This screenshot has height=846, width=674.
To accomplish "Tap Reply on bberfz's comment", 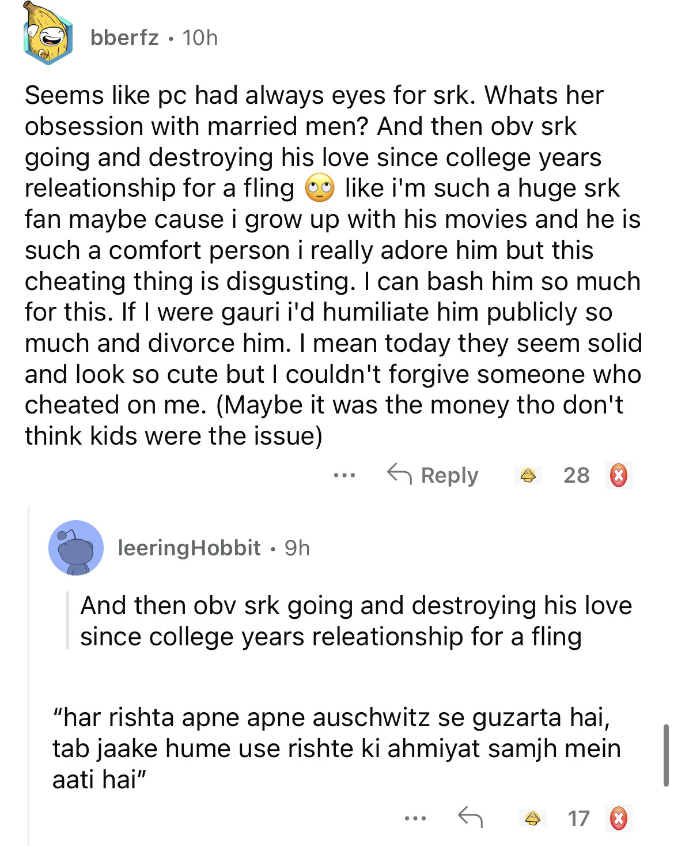I will click(x=433, y=475).
